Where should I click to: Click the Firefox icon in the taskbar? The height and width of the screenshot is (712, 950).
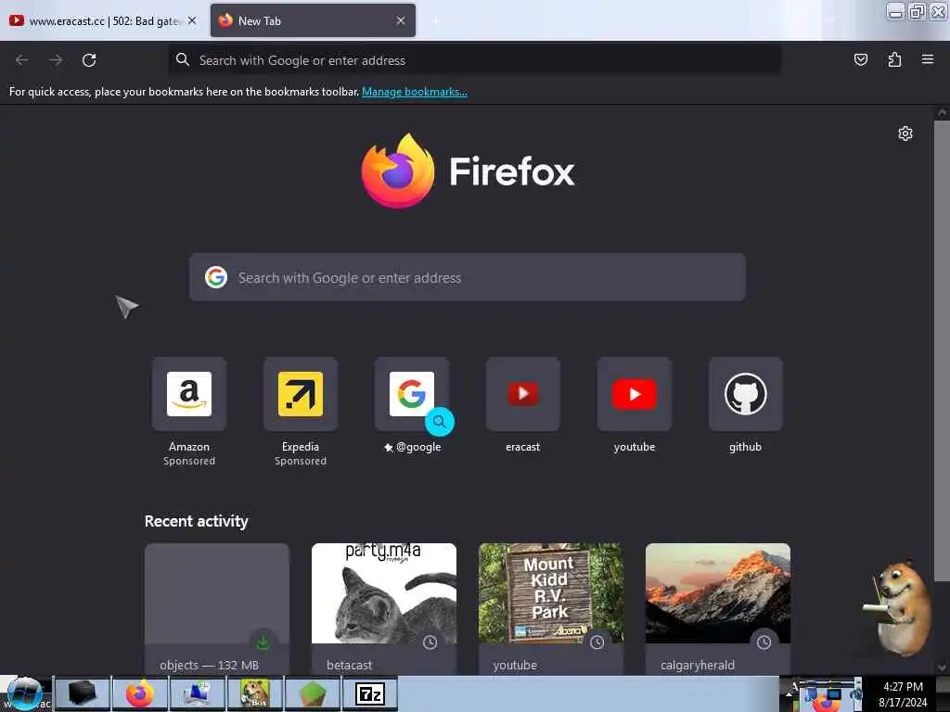pos(139,693)
